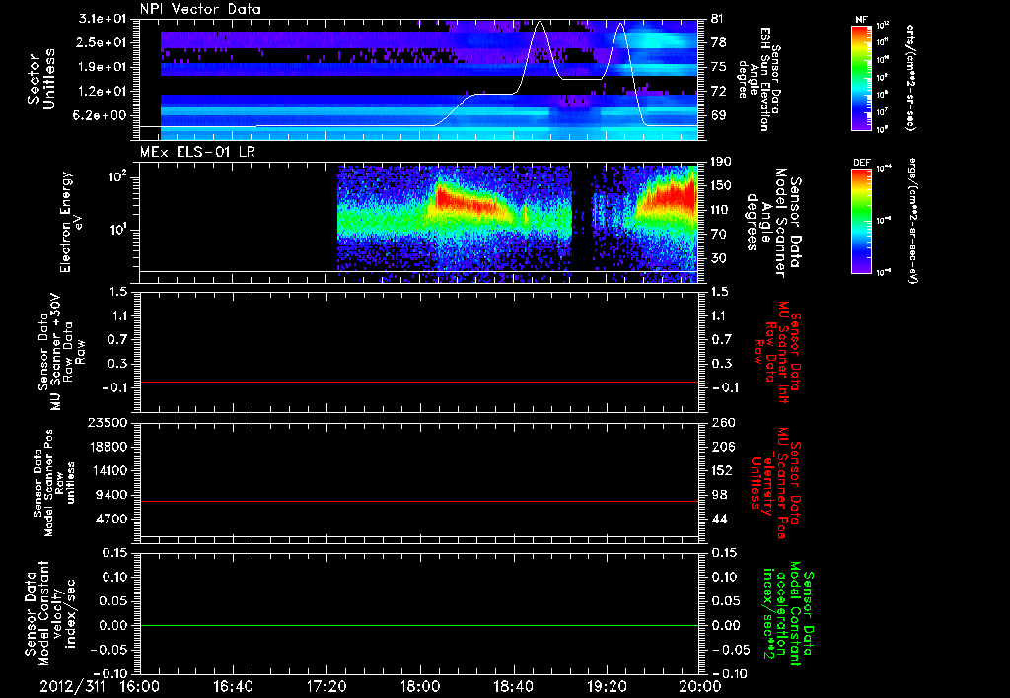Click the '19:20' time tick label
This screenshot has width=1010, height=698.
[607, 686]
